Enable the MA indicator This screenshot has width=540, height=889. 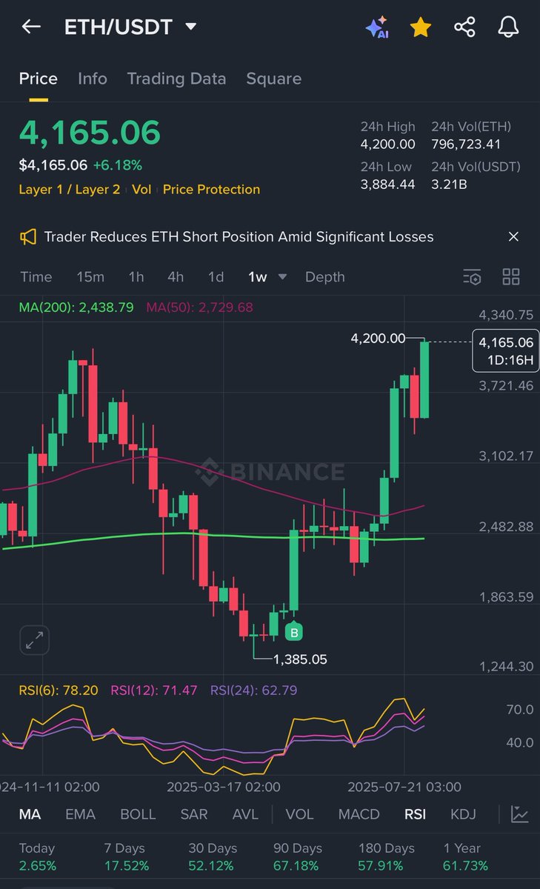pos(30,814)
